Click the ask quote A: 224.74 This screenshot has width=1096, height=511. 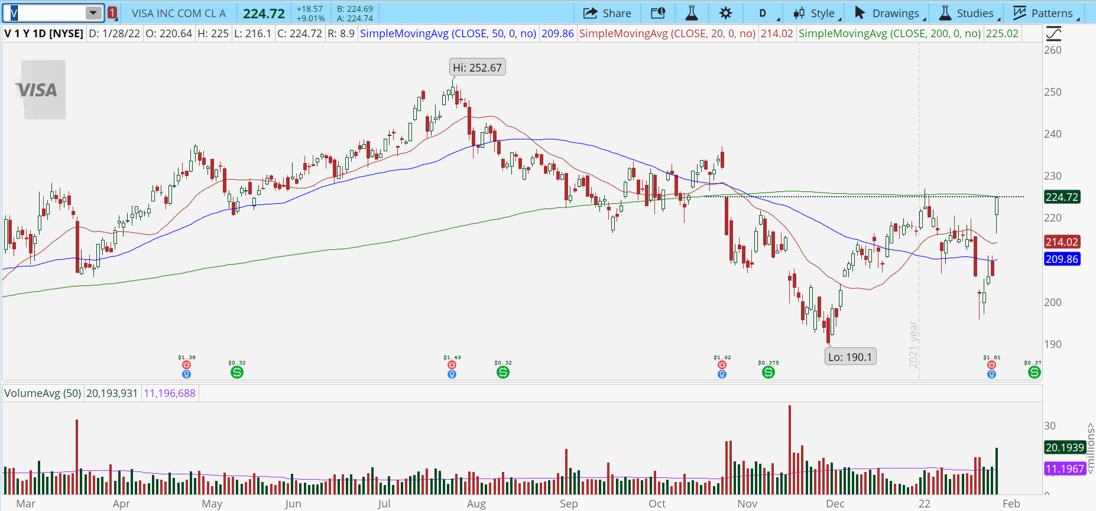(355, 18)
